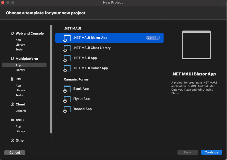Click the Cancel button
Screen dimensions: 227x160
[15, 152]
